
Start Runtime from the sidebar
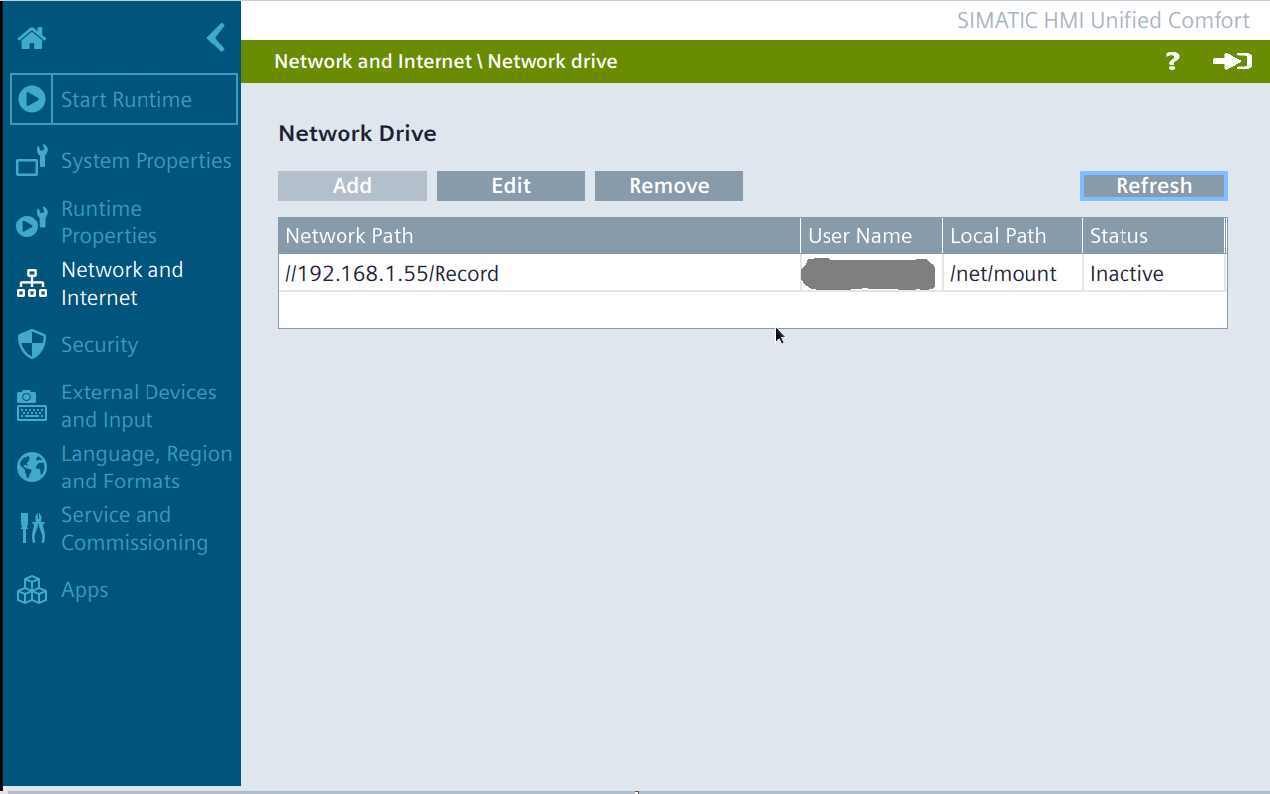(124, 99)
